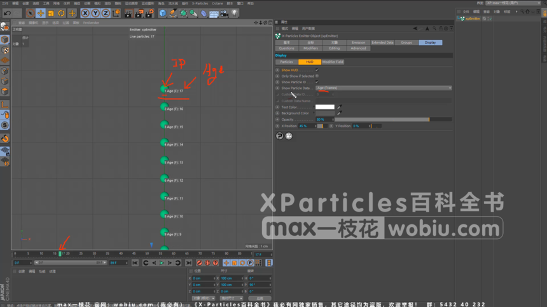Open object coordinate mode dropdown
Image resolution: width=547 pixels, height=307 pixels.
(x=204, y=298)
